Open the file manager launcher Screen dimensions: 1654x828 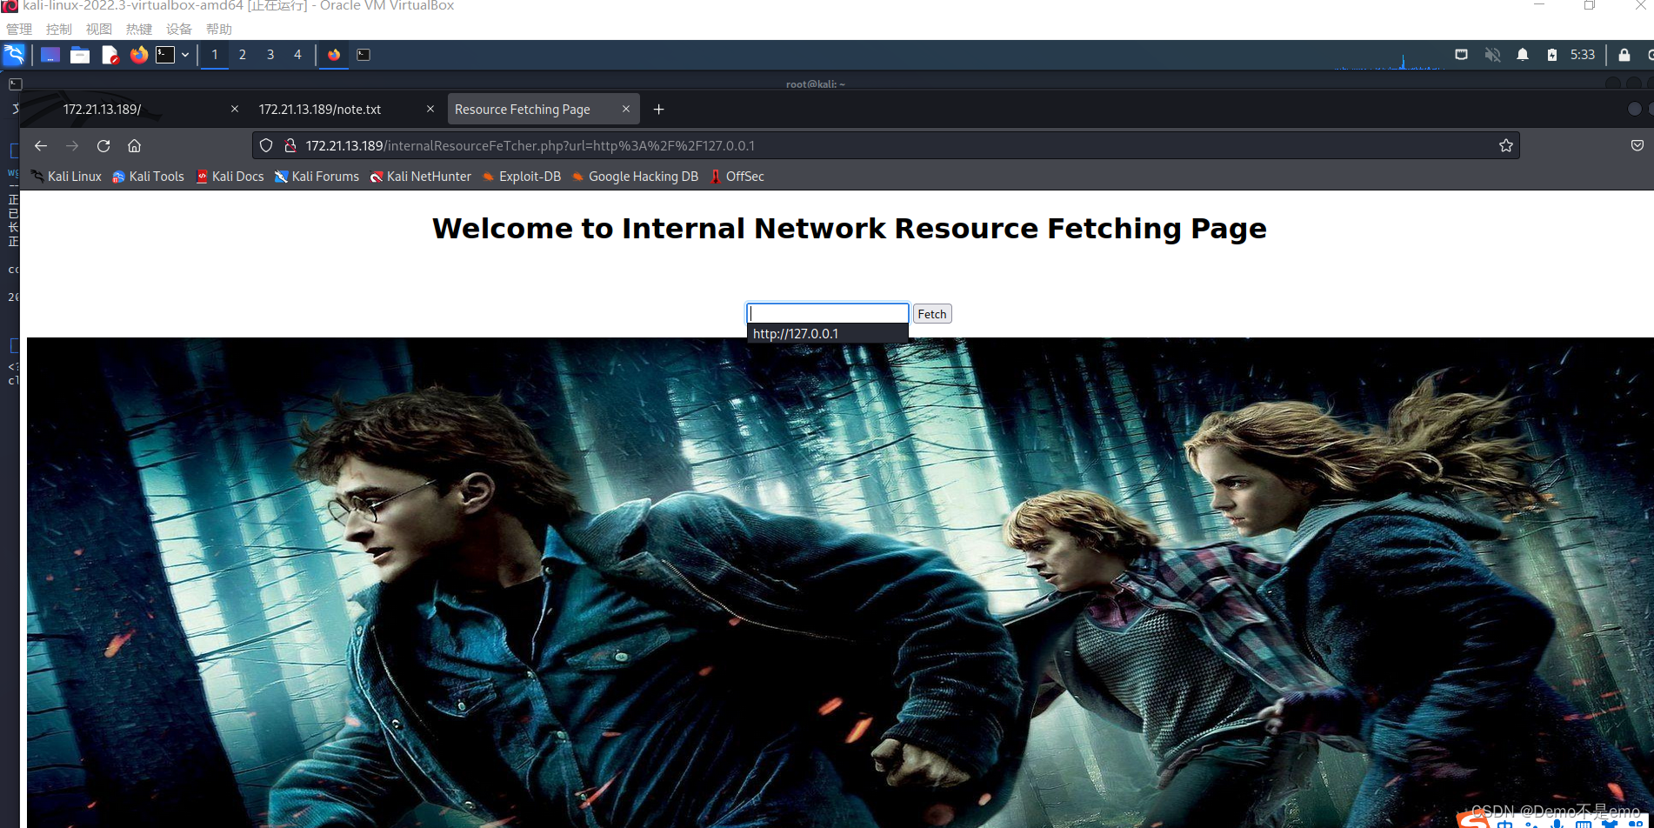point(80,55)
